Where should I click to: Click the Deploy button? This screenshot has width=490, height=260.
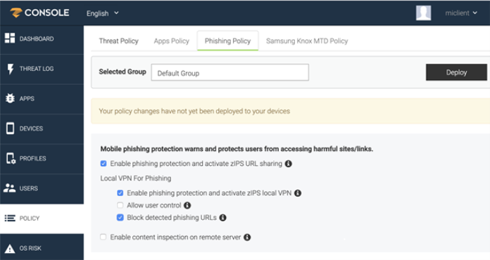coord(456,72)
